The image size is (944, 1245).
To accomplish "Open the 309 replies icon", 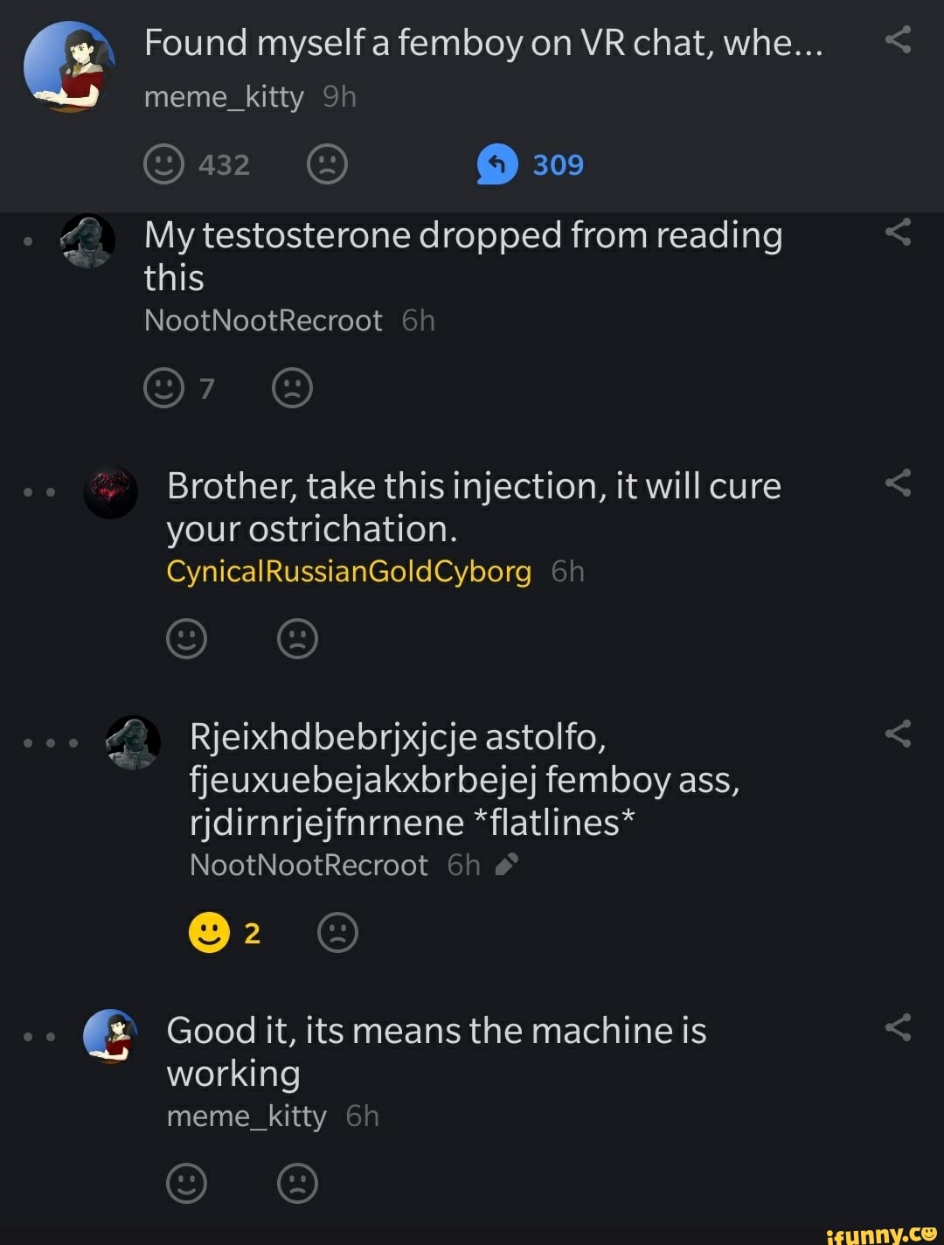I will pyautogui.click(x=497, y=164).
